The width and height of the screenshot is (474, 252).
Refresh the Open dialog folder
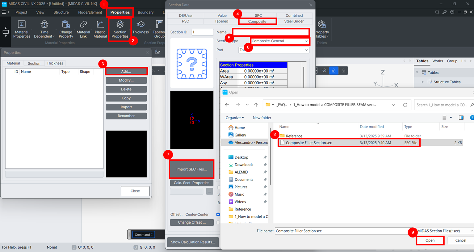coord(405,105)
